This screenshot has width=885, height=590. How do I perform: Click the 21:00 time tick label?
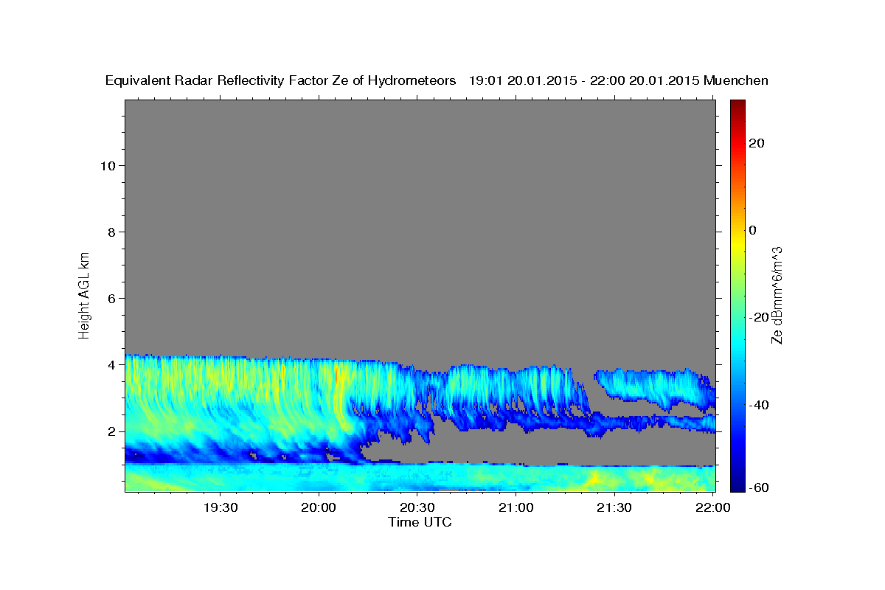pyautogui.click(x=516, y=507)
